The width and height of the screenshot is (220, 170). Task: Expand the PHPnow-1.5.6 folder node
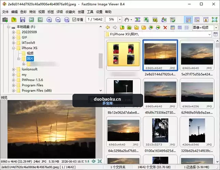13,80
